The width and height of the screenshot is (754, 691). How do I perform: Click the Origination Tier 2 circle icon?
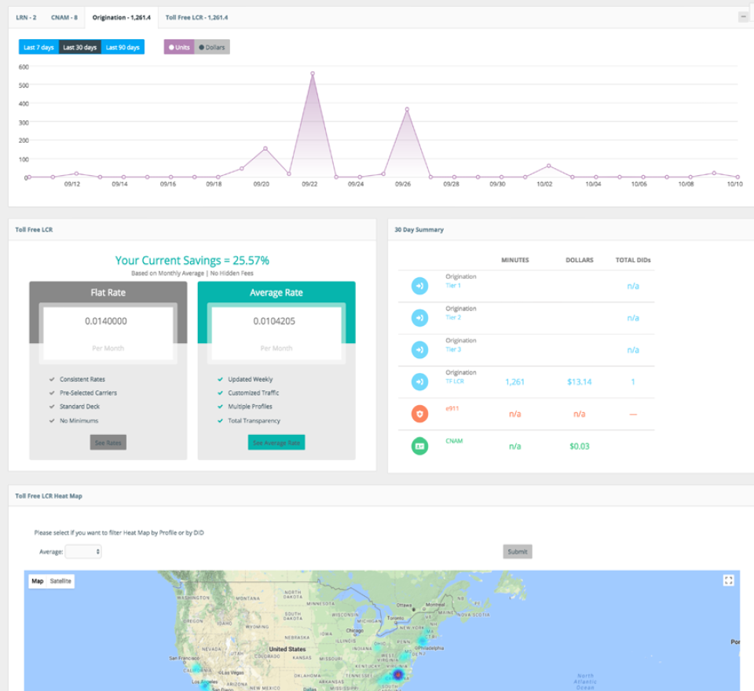[x=419, y=318]
